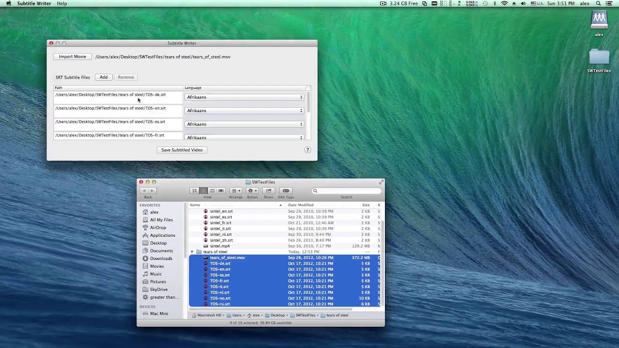Switch Finder to column view

pos(212,191)
